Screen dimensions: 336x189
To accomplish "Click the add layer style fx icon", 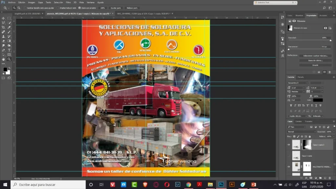I will (x=306, y=178).
